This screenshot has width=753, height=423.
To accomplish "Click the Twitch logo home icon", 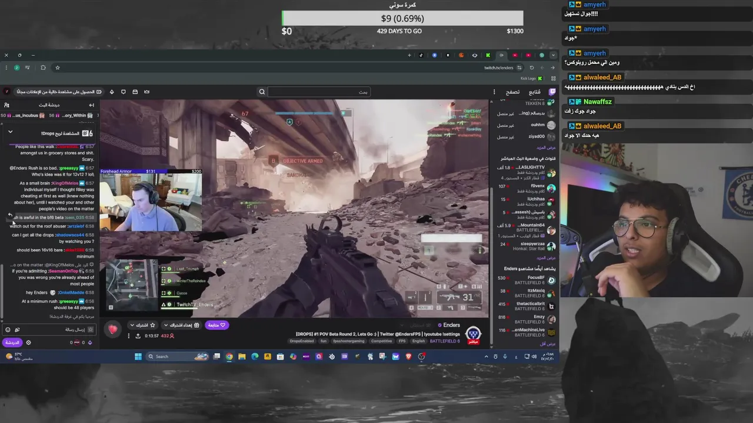I will click(552, 92).
